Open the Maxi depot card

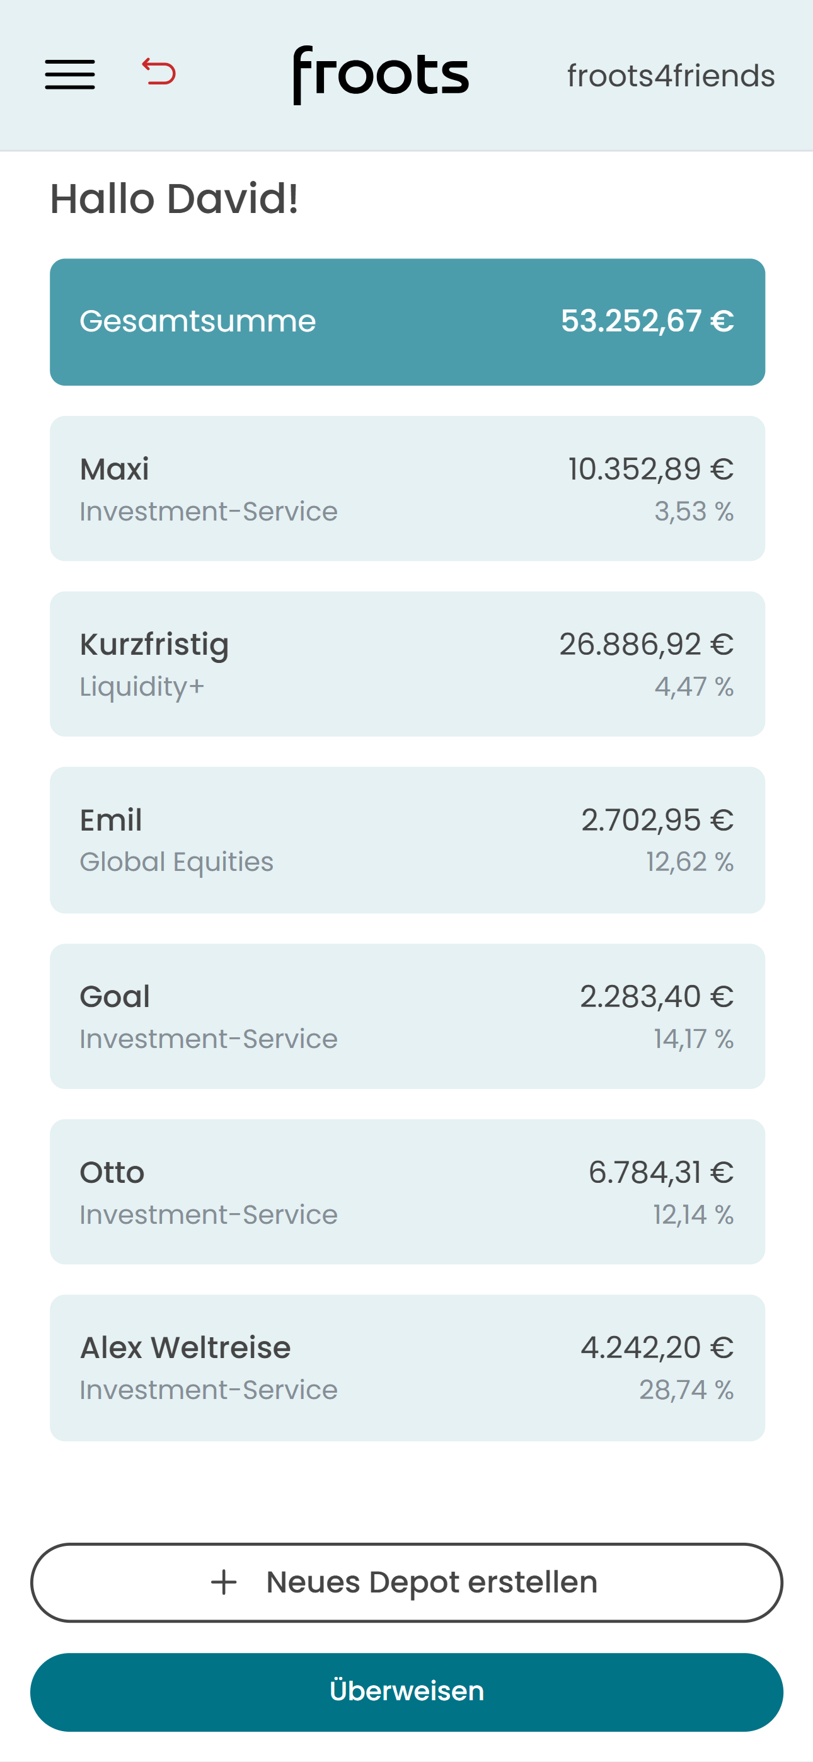[407, 488]
